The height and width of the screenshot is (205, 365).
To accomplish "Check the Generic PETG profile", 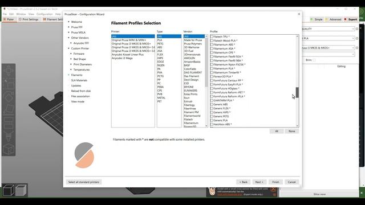I will 212,116.
